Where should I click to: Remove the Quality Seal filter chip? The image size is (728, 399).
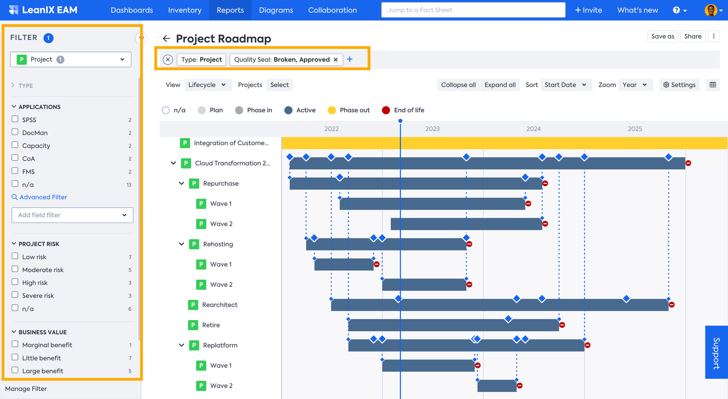click(x=336, y=60)
